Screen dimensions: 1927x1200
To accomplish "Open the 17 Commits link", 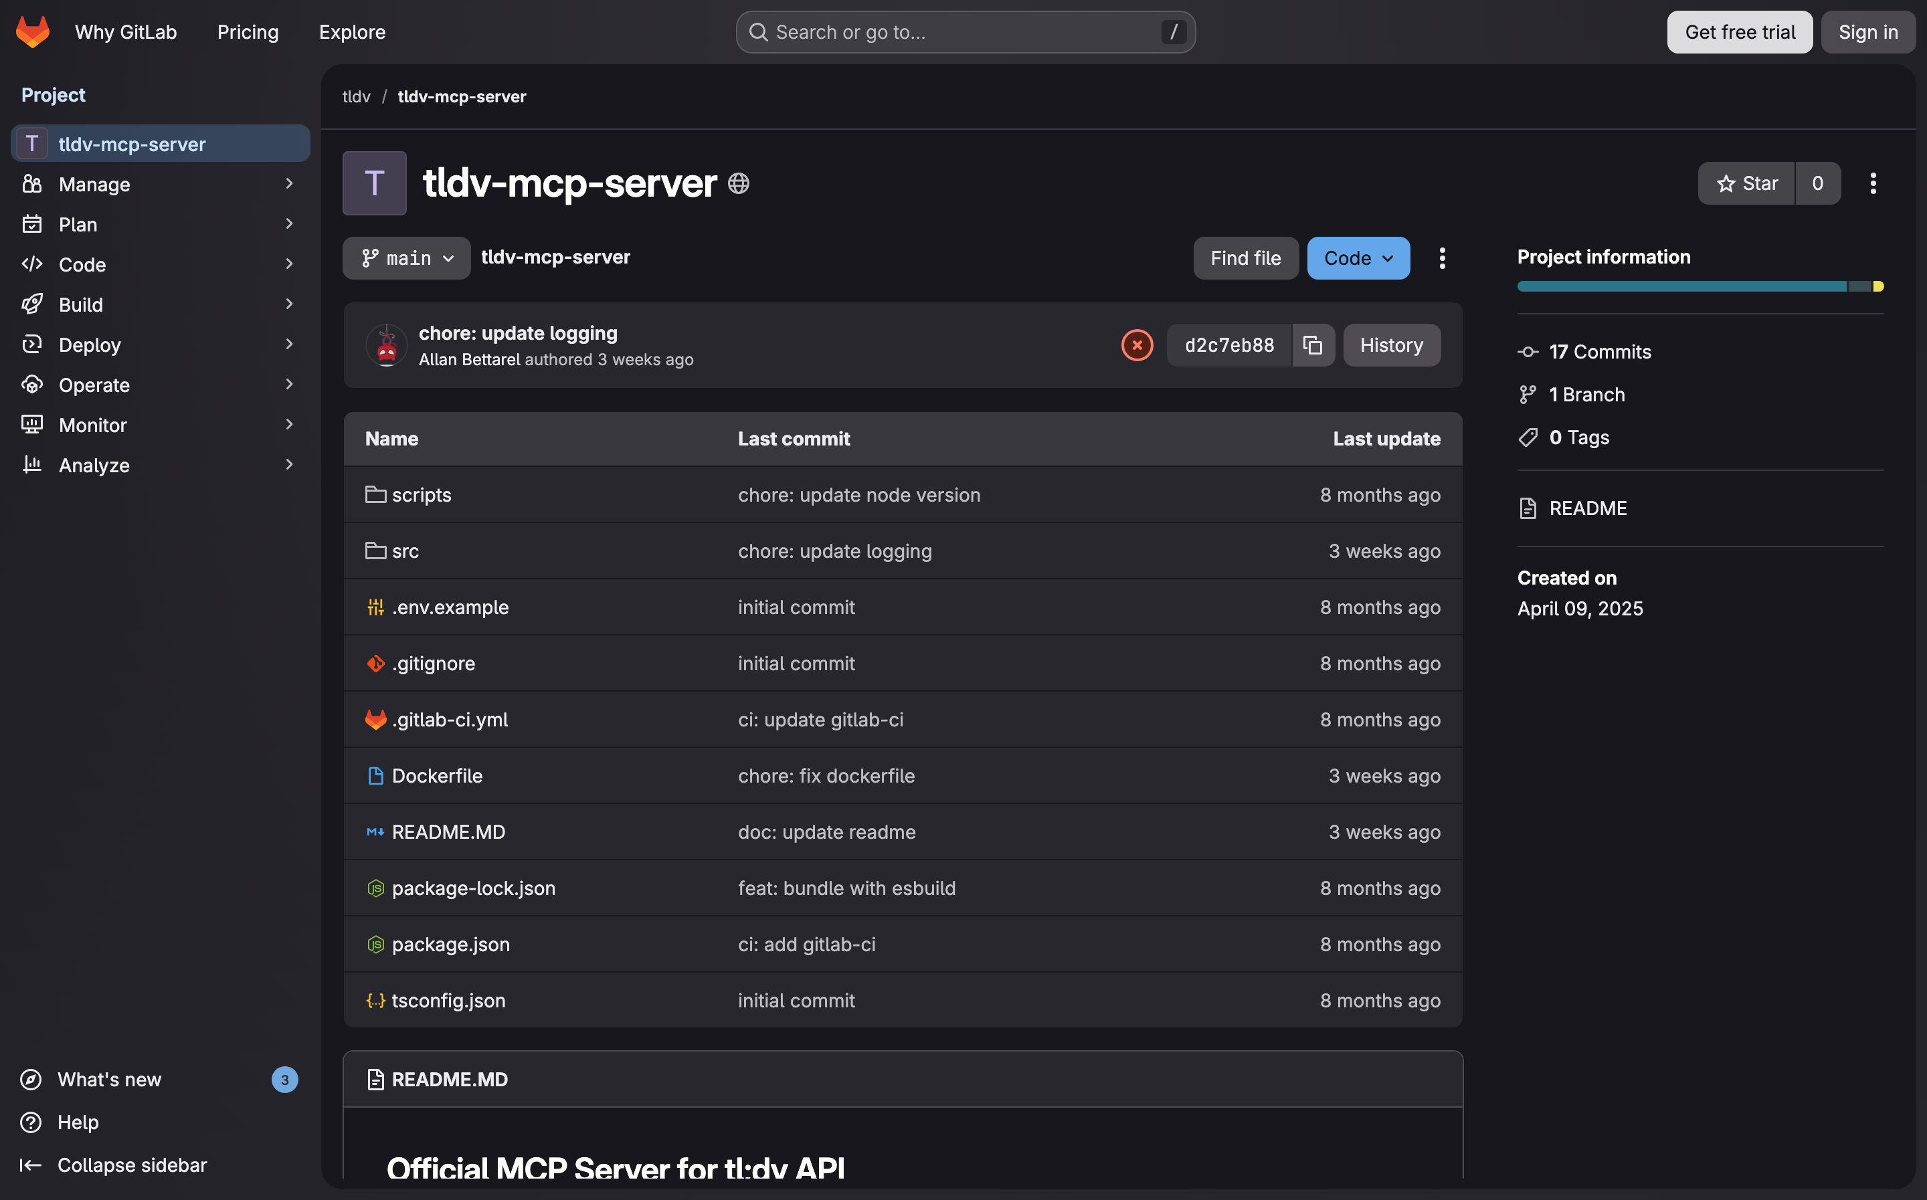I will [x=1599, y=352].
